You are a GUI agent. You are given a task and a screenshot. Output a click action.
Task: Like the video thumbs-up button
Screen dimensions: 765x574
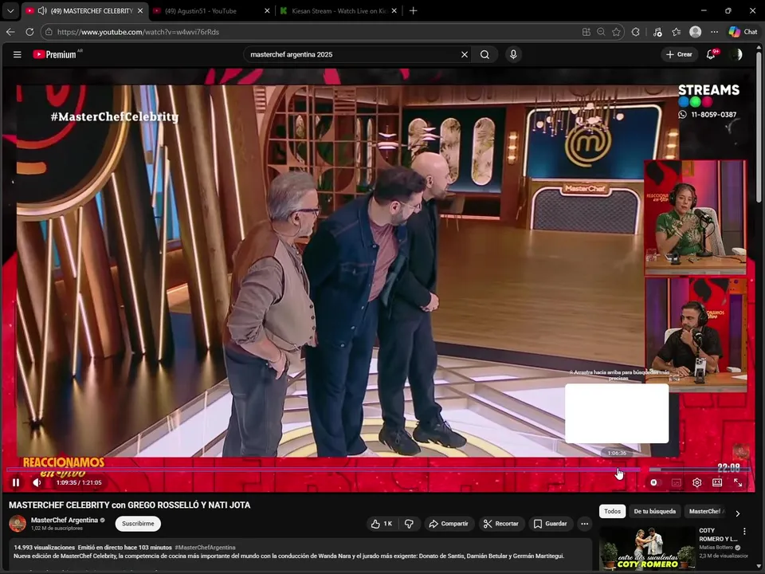pyautogui.click(x=382, y=524)
